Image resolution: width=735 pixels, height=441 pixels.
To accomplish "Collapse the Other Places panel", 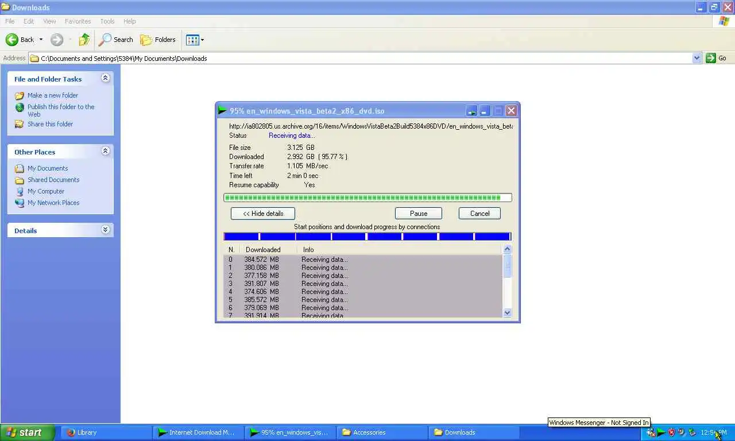I will pos(105,151).
